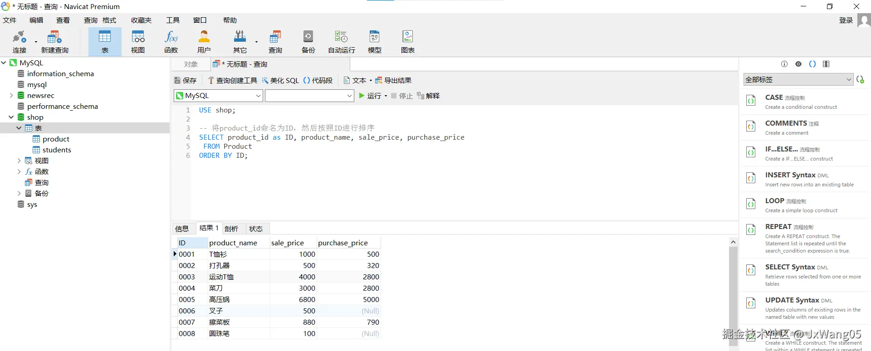Viewport: 871px width, 351px height.
Task: Select the 表 table toolbar icon
Action: tap(105, 42)
